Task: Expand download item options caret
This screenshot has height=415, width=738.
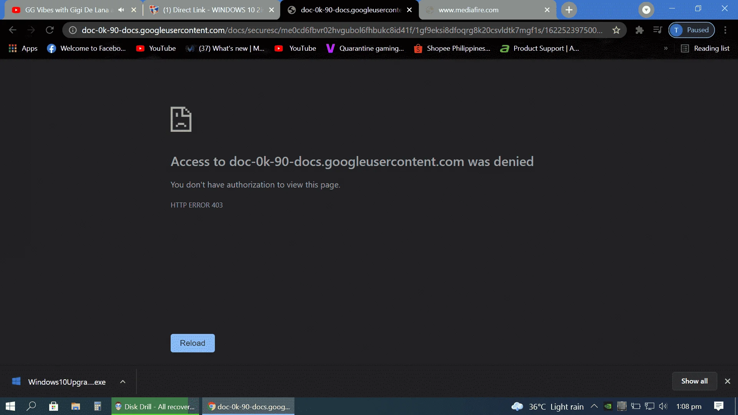Action: pyautogui.click(x=123, y=382)
